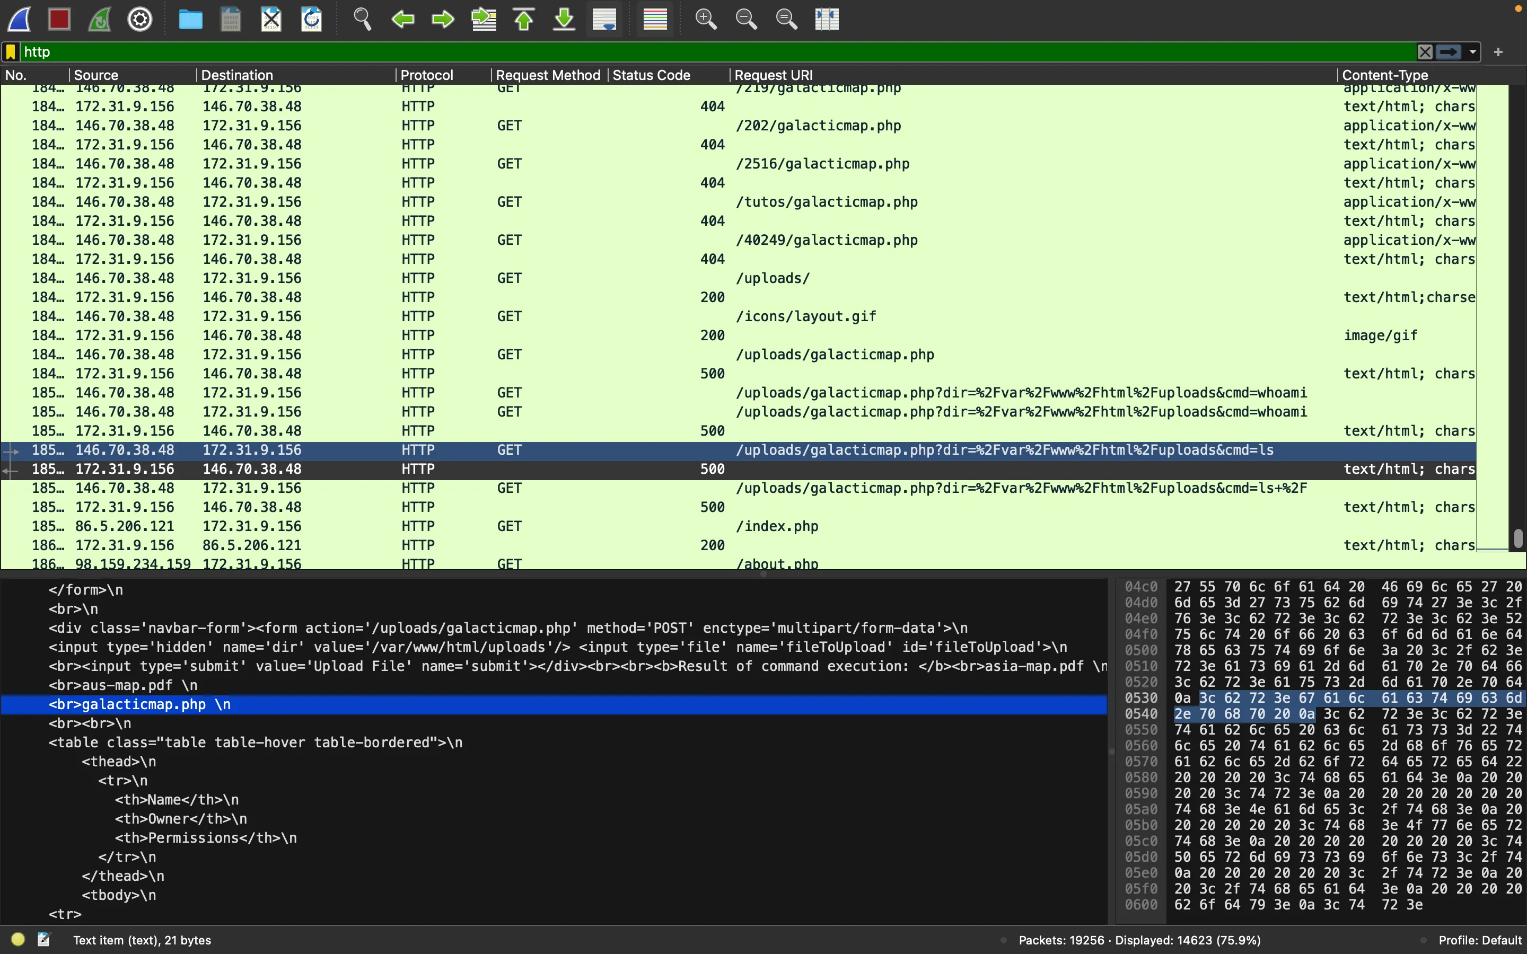Start capture with the shark fin icon
This screenshot has height=954, width=1527.
point(20,19)
